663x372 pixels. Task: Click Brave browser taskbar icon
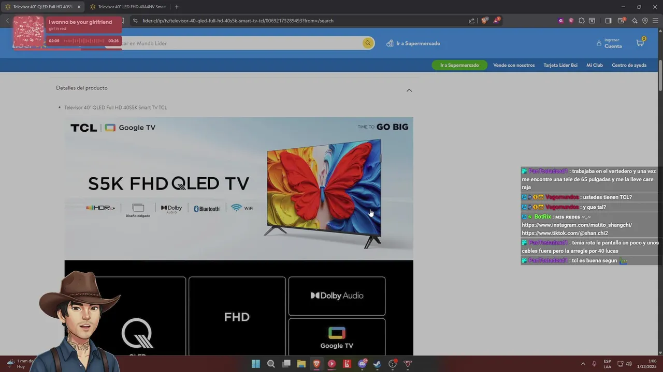pos(316,364)
